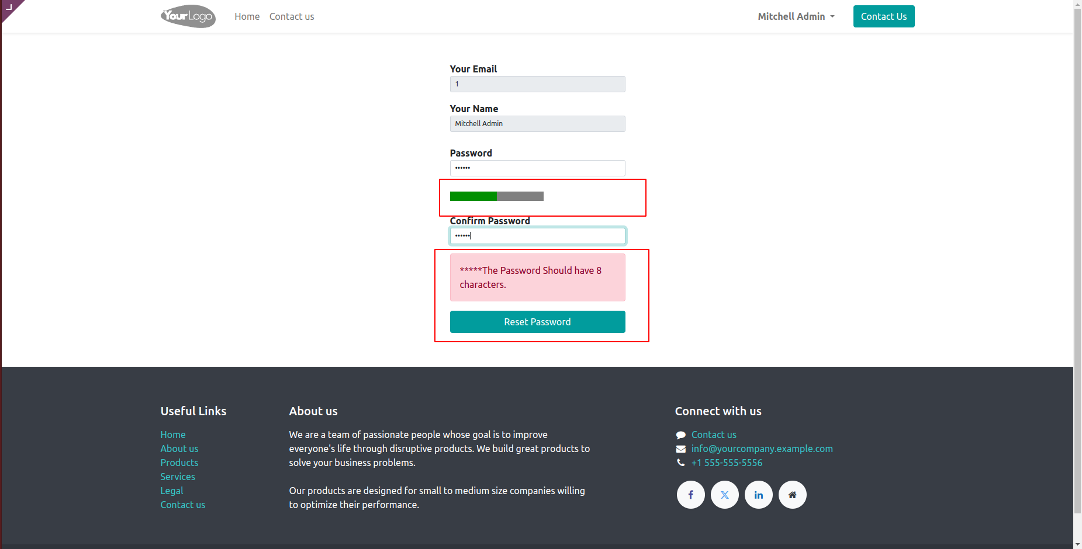This screenshot has height=549, width=1082.
Task: Open the Contact us navbar menu item
Action: coord(292,16)
